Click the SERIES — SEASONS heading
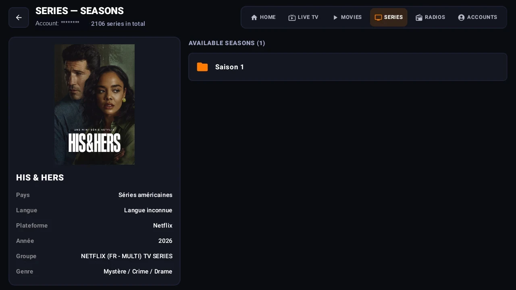 (x=79, y=11)
